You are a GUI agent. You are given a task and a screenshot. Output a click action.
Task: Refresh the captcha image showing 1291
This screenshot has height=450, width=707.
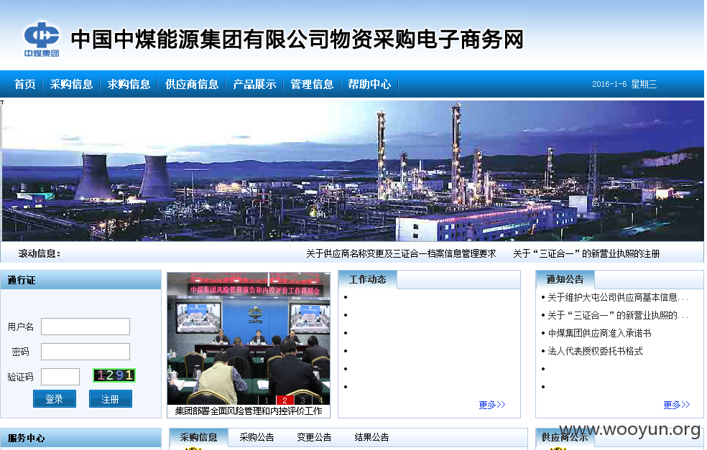click(x=114, y=375)
